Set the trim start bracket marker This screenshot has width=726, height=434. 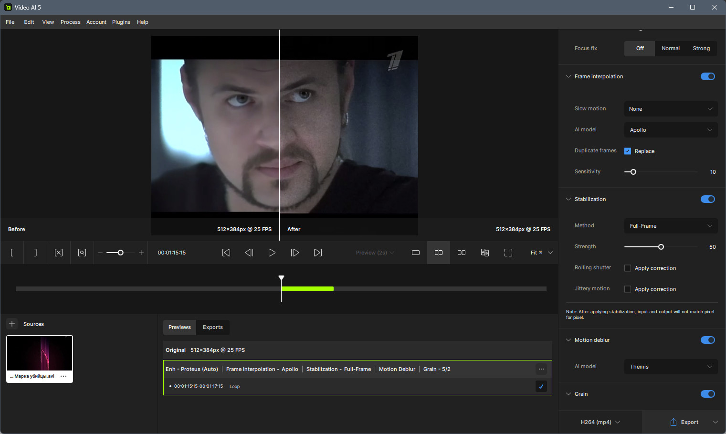tap(12, 253)
